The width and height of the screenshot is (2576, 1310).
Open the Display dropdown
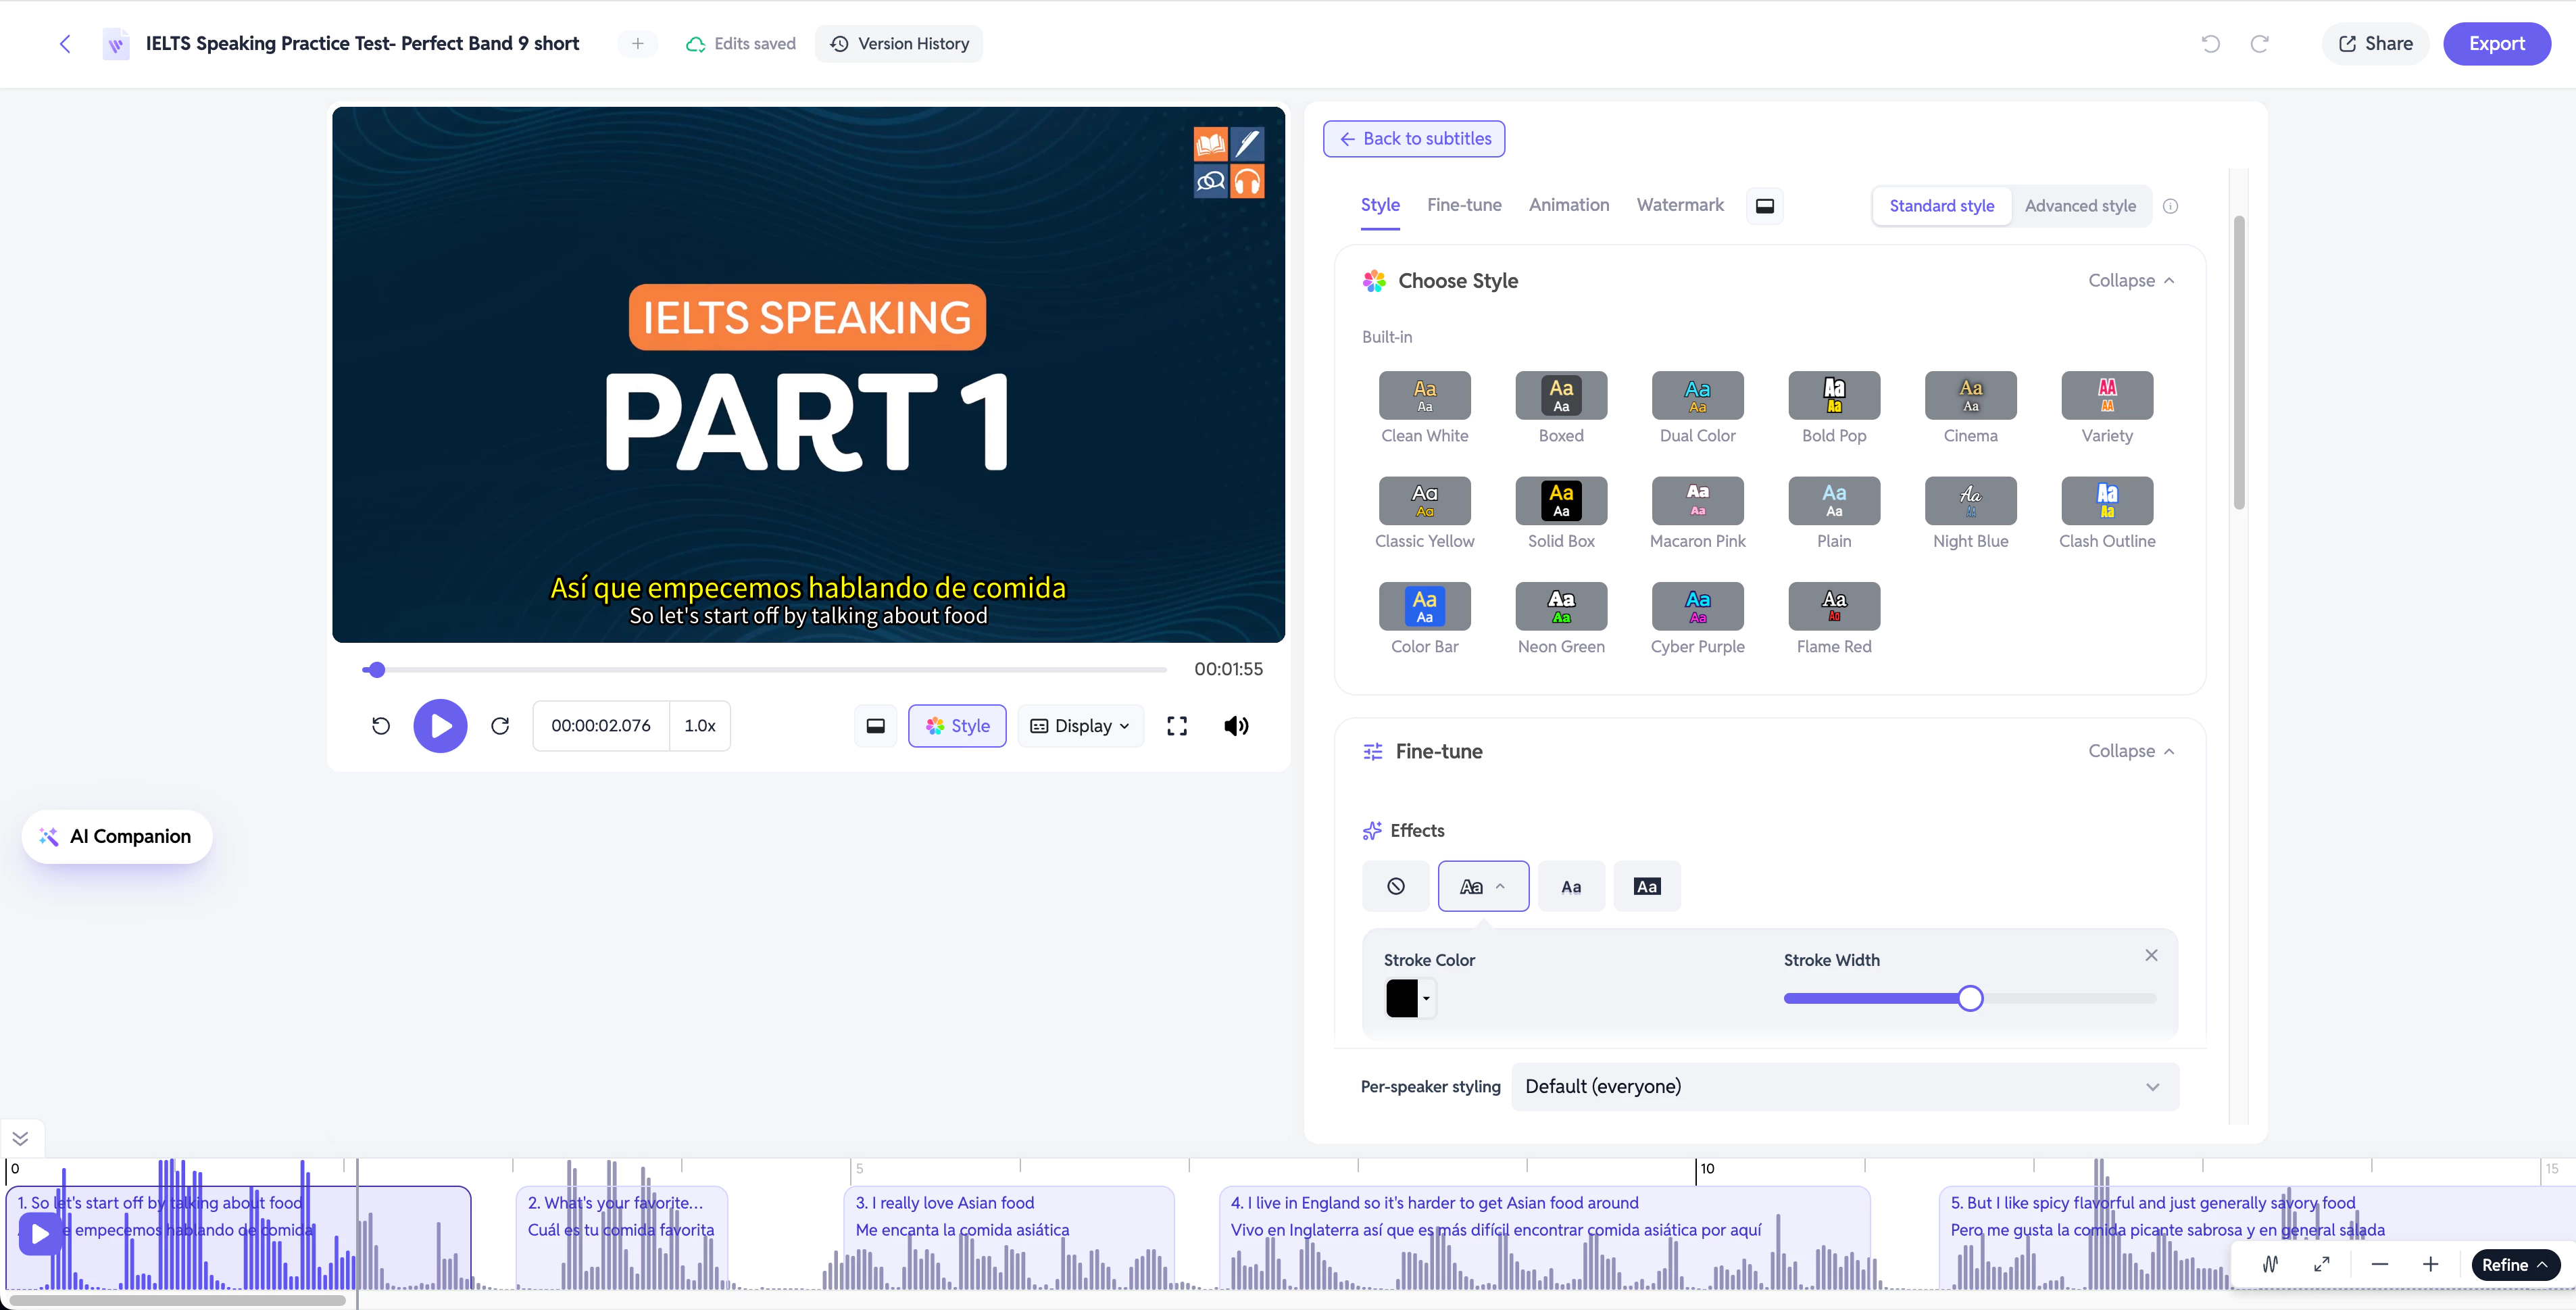point(1080,726)
